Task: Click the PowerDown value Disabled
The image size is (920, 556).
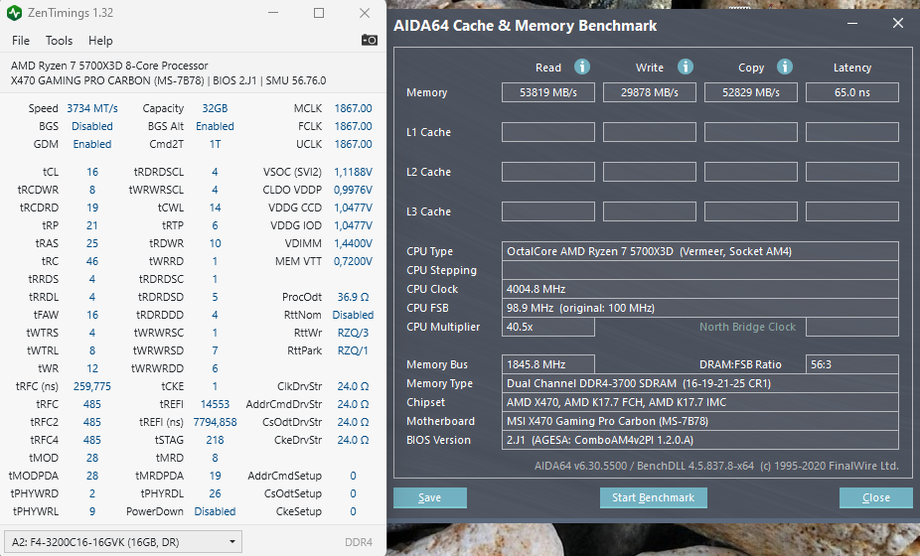Action: (x=215, y=511)
